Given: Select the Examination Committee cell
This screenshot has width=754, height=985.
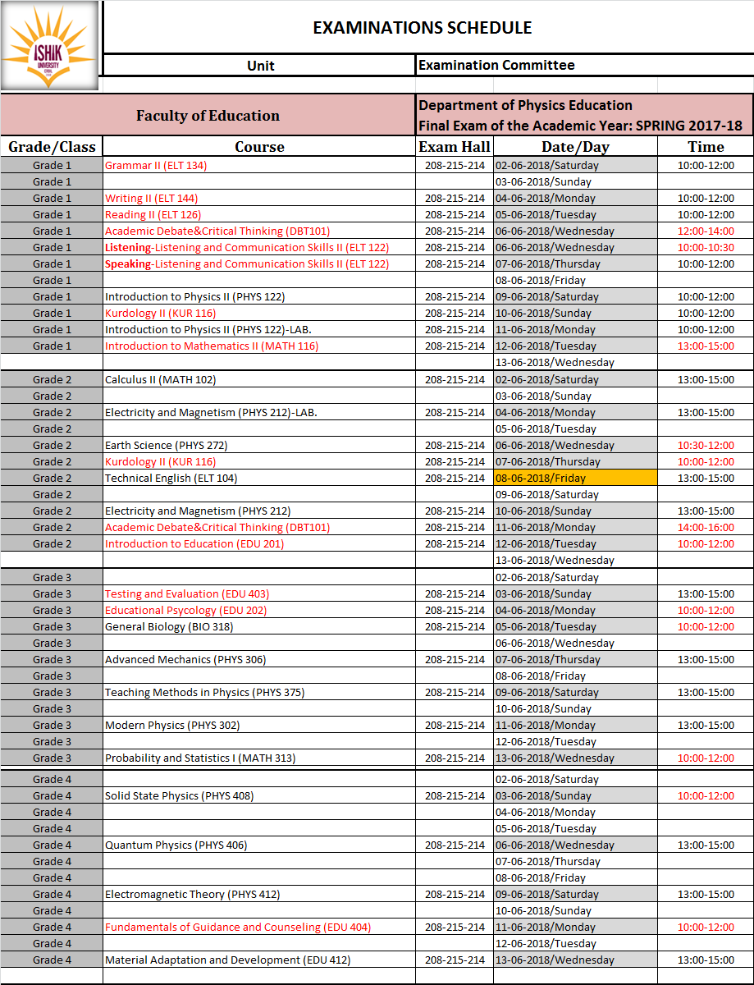Looking at the screenshot, I should pyautogui.click(x=496, y=65).
